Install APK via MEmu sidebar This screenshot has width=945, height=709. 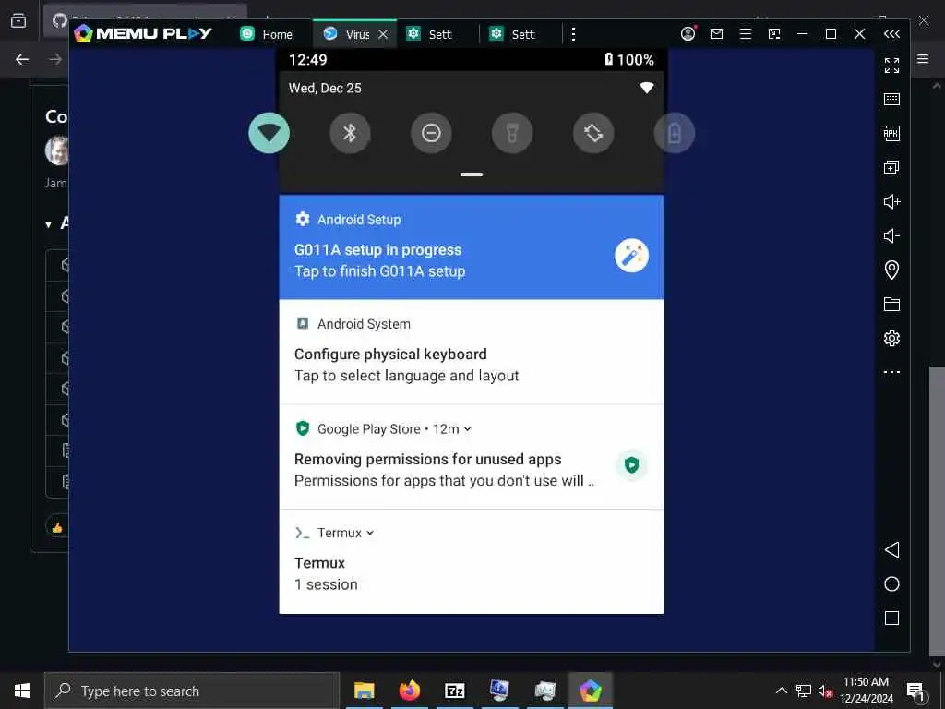tap(892, 133)
